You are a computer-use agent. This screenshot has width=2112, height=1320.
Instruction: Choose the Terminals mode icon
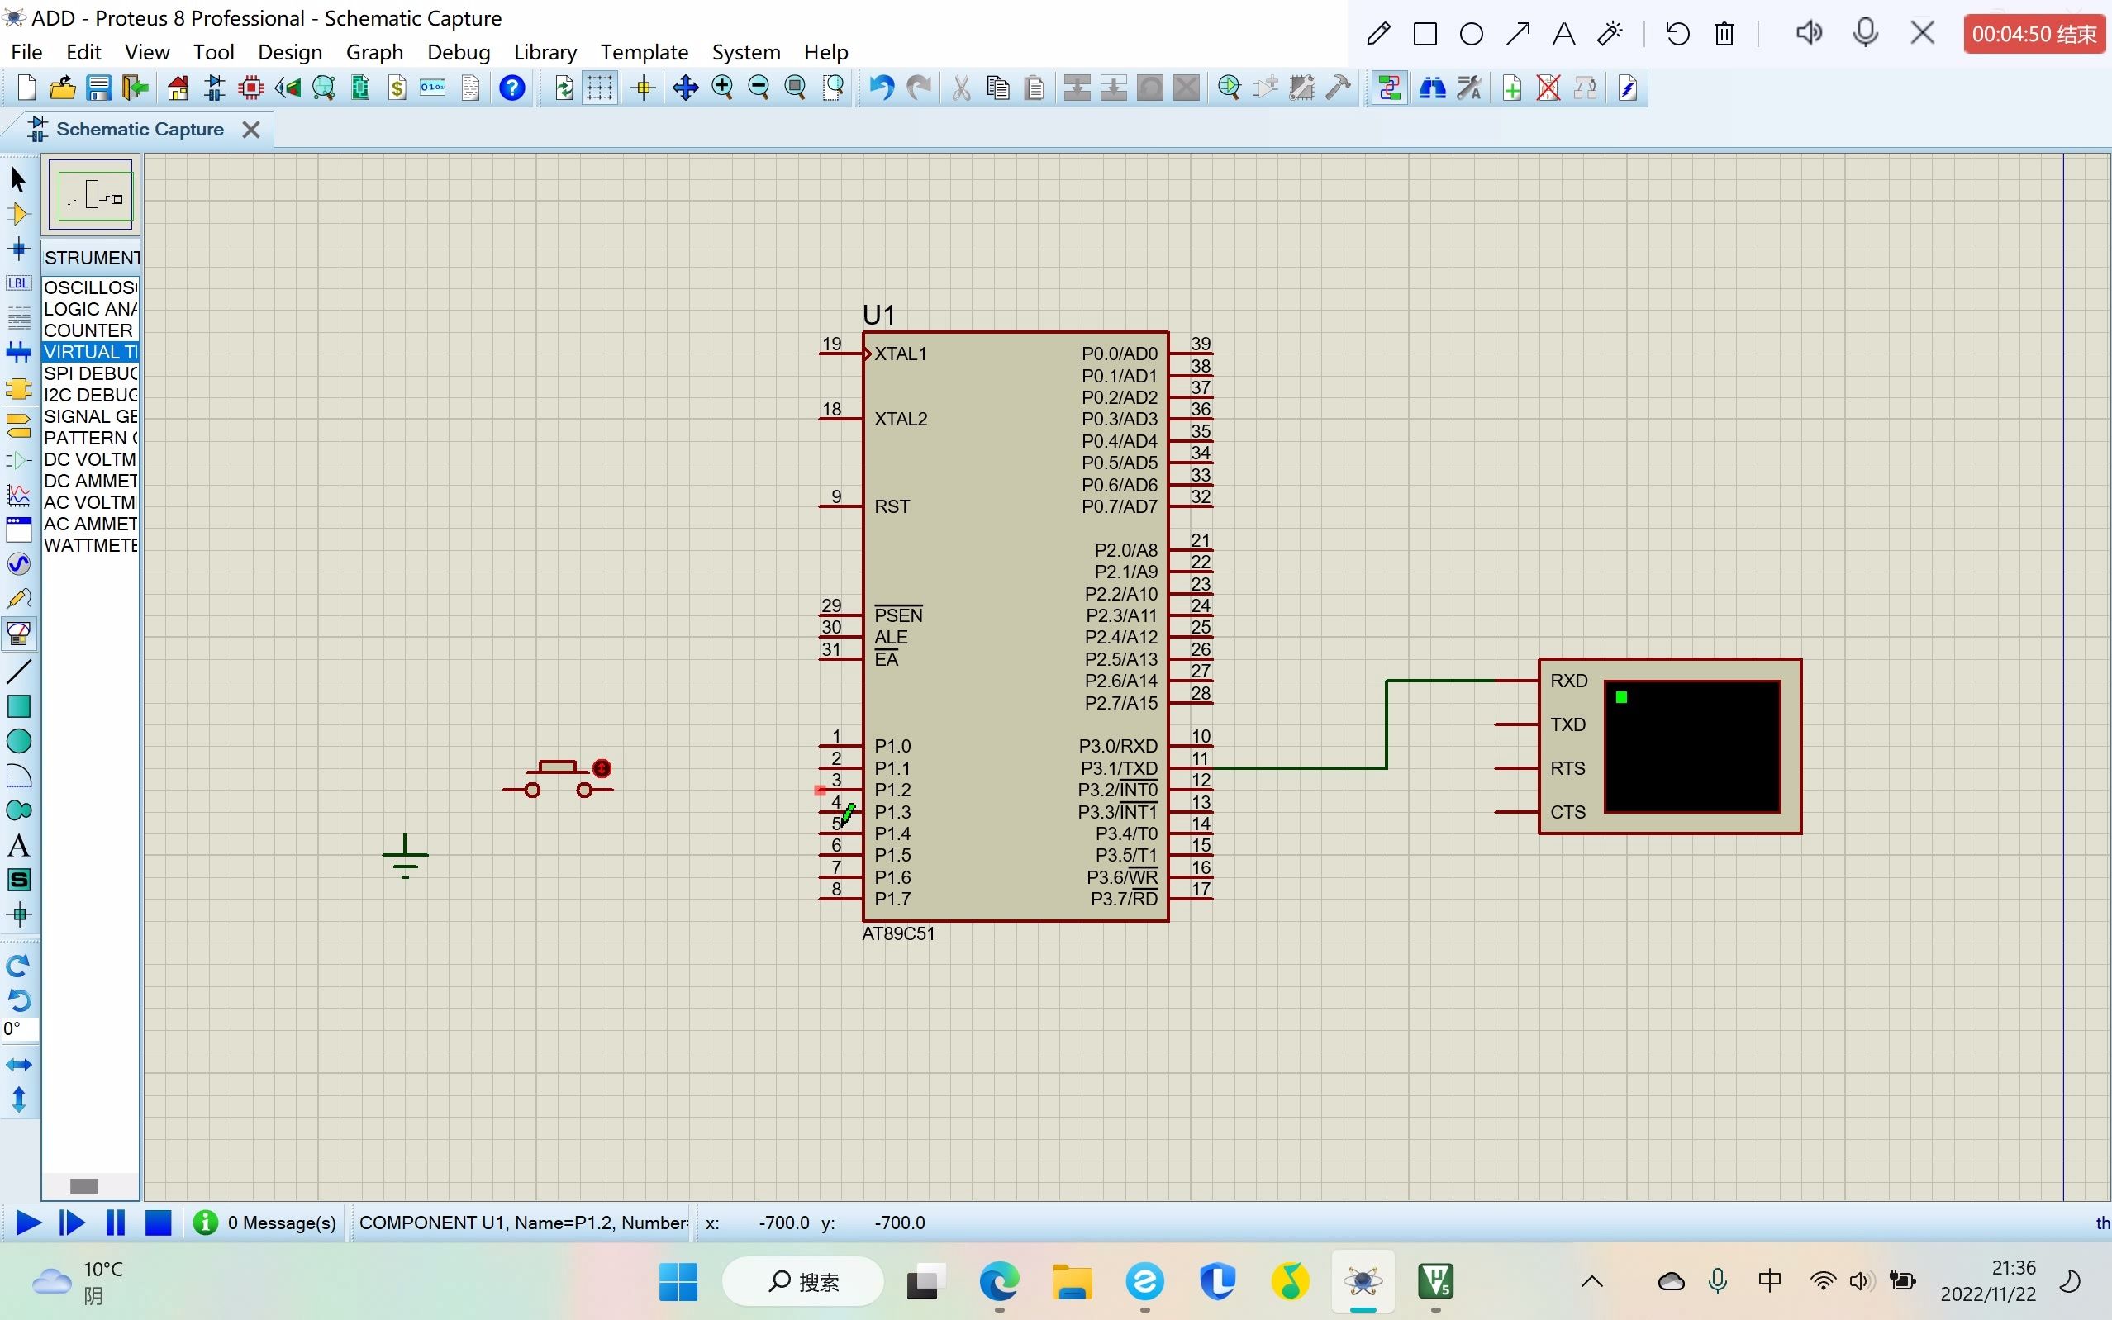[18, 425]
